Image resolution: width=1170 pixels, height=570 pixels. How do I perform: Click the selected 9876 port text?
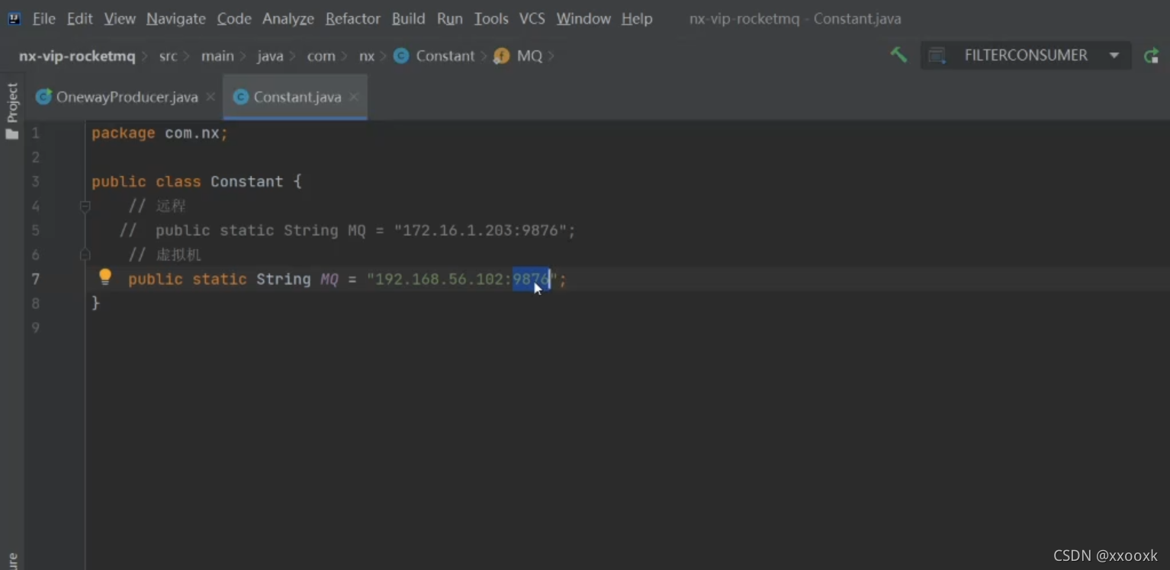tap(531, 279)
